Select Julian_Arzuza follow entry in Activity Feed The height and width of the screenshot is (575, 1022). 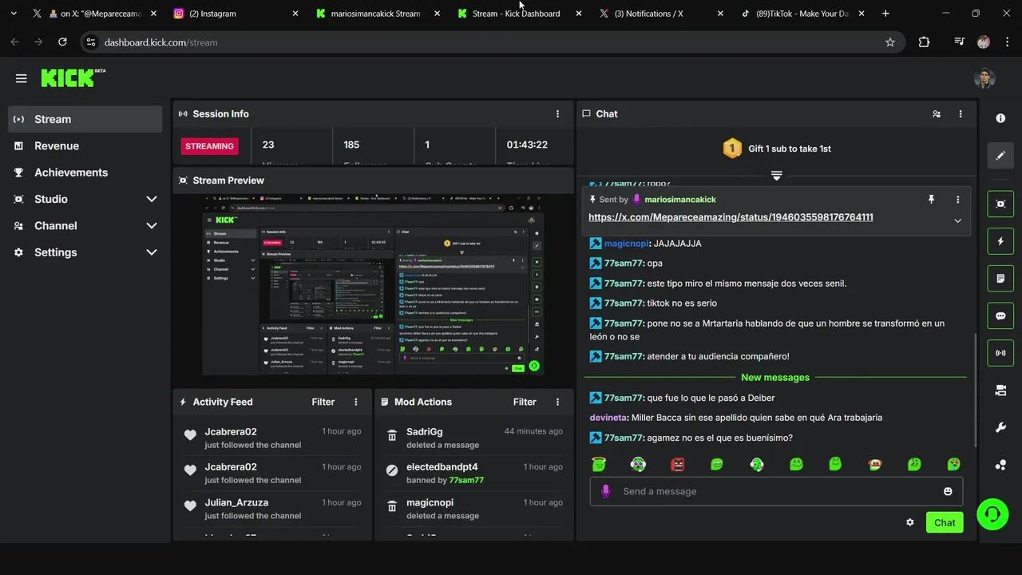point(272,509)
